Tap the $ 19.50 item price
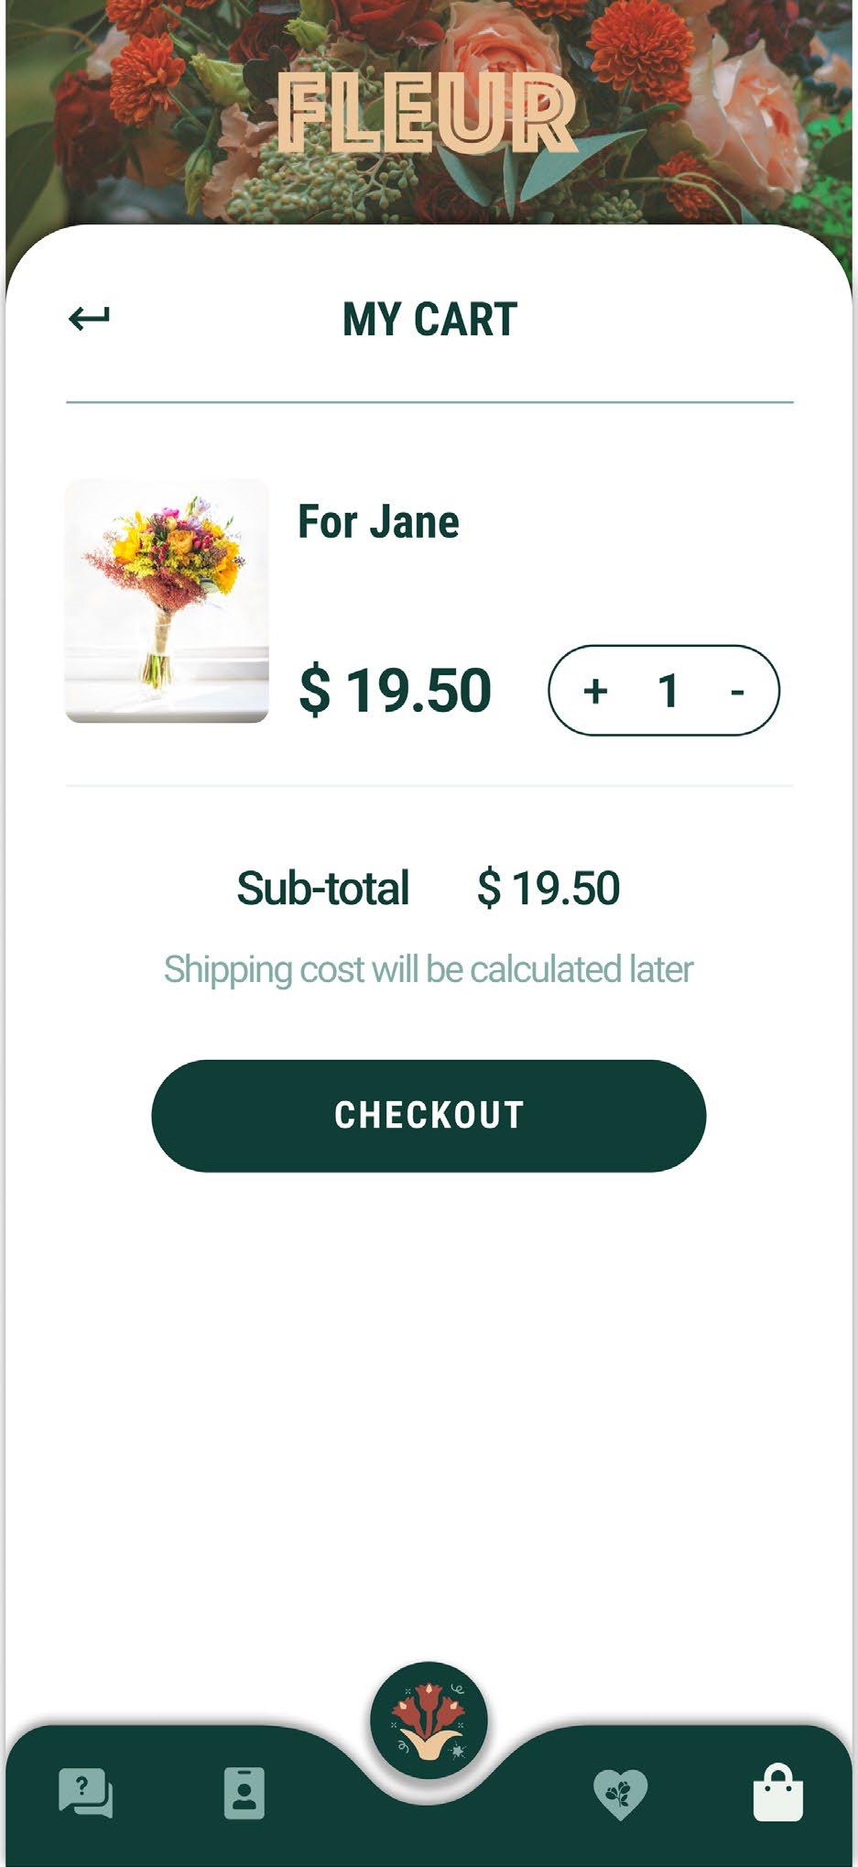Image resolution: width=858 pixels, height=1867 pixels. pyautogui.click(x=396, y=690)
